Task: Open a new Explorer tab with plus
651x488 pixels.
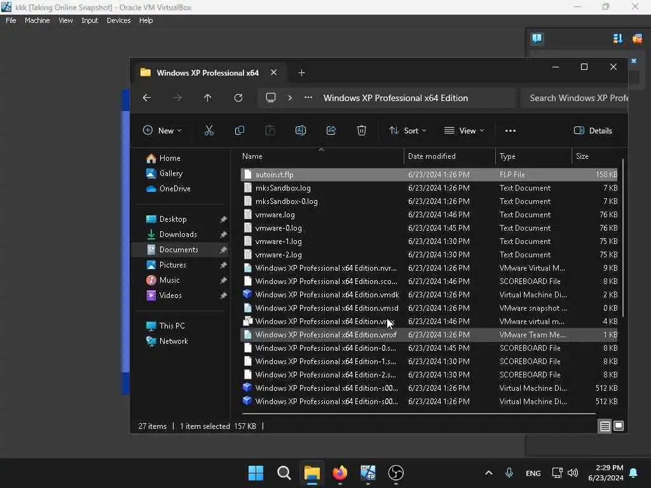Action: click(302, 72)
